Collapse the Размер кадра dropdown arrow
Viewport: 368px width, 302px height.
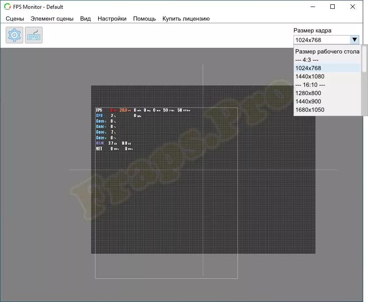tap(354, 40)
